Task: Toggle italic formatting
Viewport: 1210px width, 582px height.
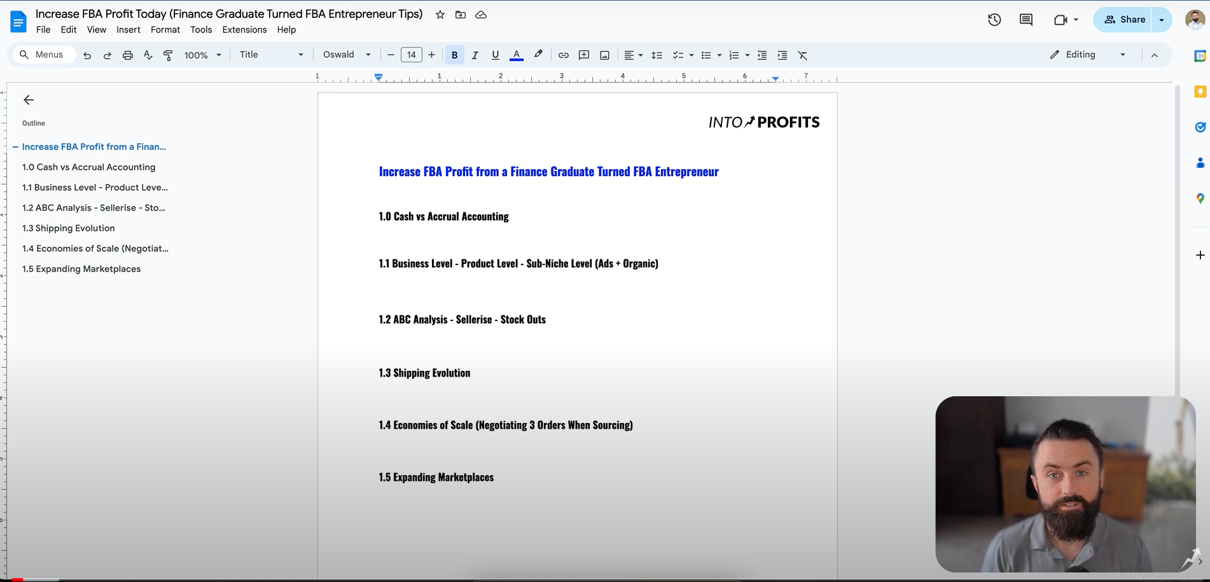Action: pyautogui.click(x=475, y=55)
